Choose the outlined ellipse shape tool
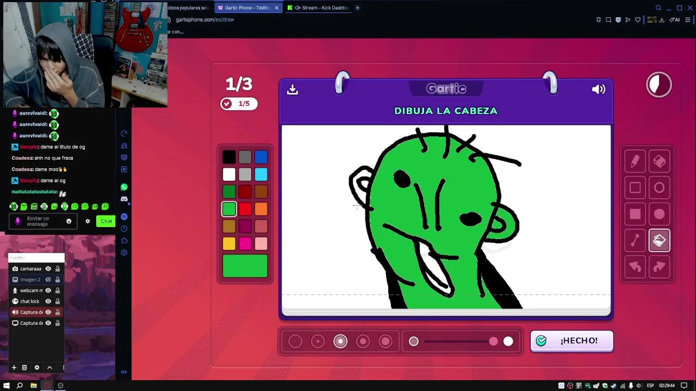 tap(659, 188)
